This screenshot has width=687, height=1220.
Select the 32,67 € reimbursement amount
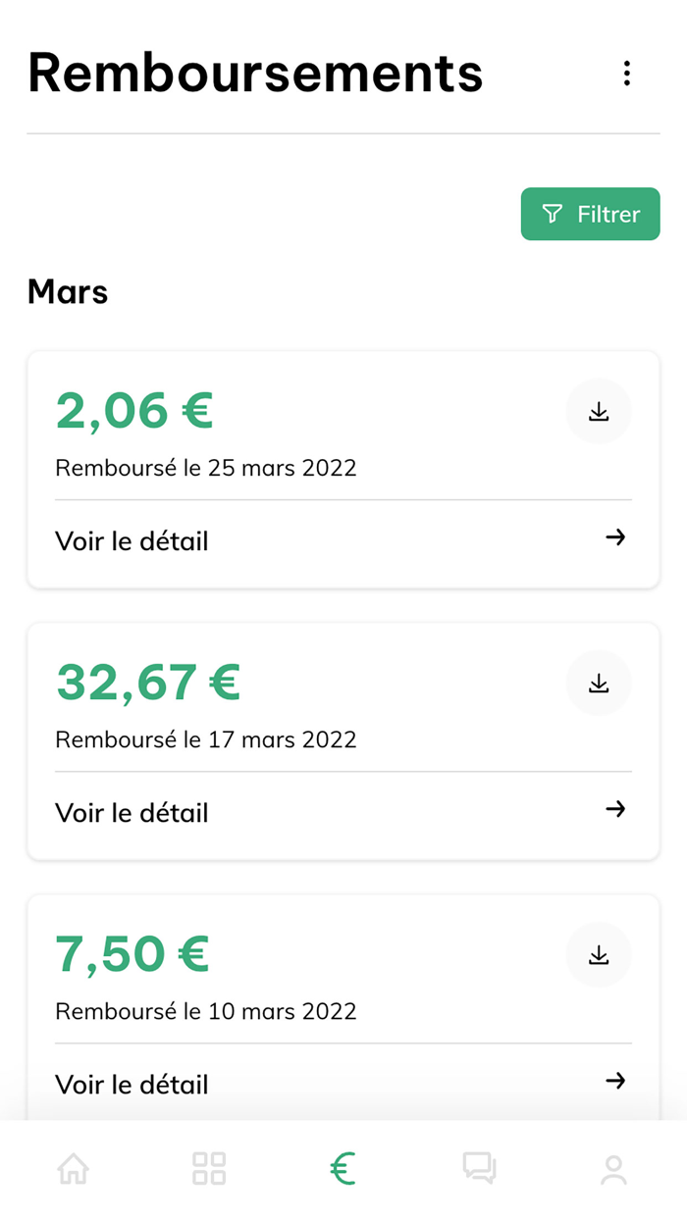147,683
